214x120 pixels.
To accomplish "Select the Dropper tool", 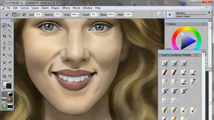I will 4,70.
